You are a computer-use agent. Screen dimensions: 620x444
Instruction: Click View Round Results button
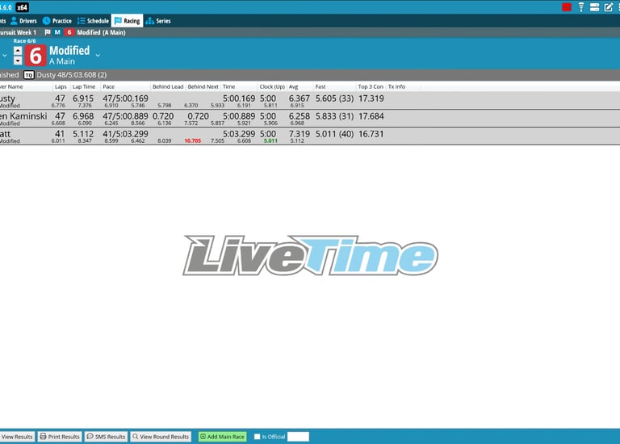[x=161, y=437]
